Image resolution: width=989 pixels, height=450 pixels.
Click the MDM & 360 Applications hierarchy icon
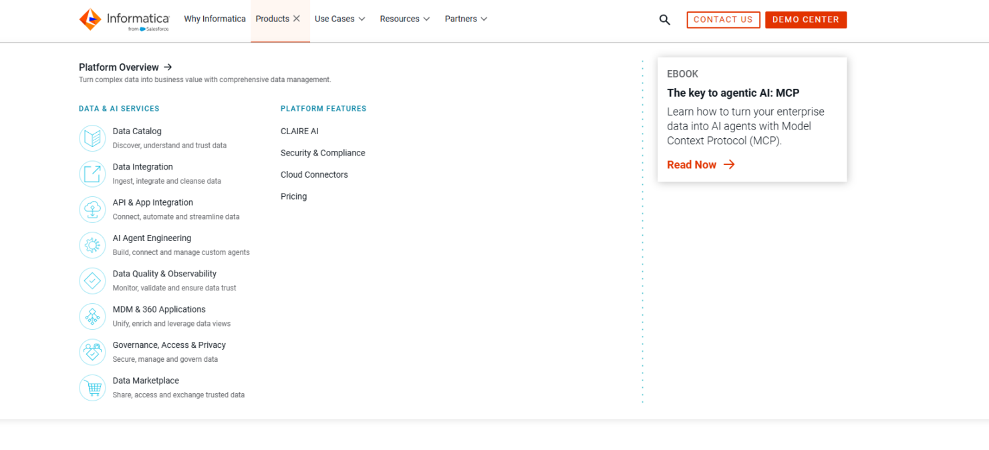(92, 316)
